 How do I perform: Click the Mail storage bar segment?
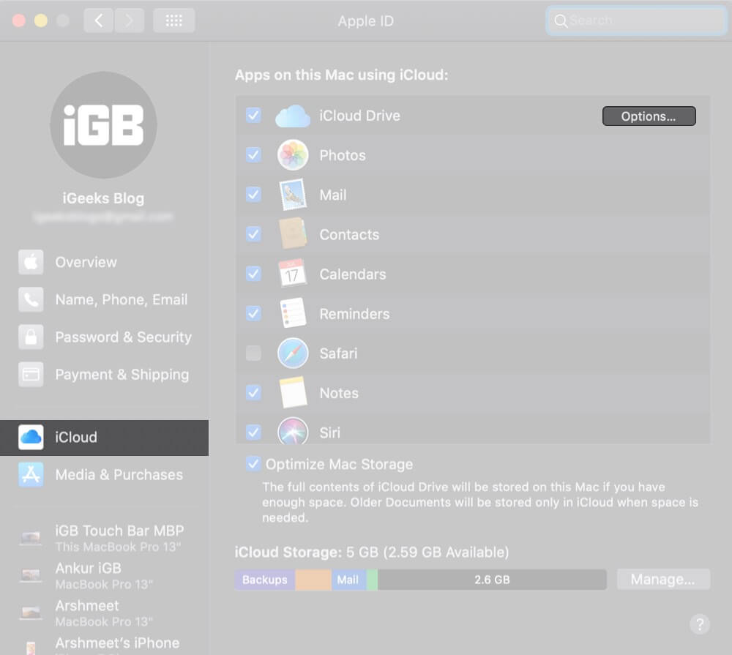click(348, 580)
